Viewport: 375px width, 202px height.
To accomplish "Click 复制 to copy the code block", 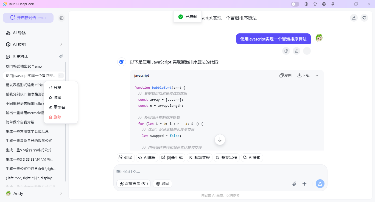I will (x=286, y=75).
